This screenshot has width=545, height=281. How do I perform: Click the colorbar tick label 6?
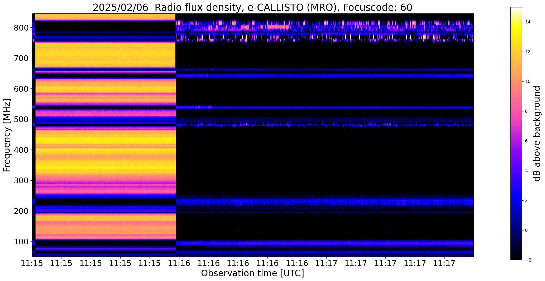(527, 141)
